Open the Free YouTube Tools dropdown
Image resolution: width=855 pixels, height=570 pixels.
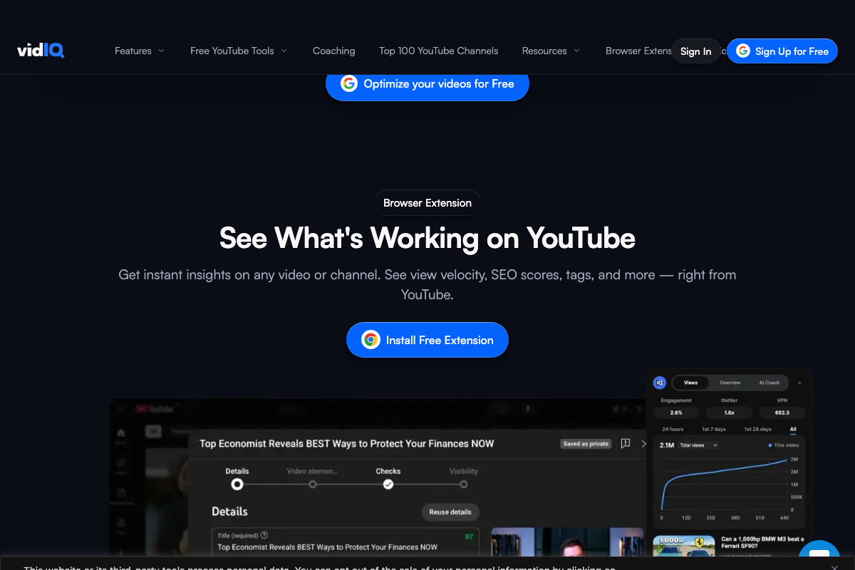pyautogui.click(x=239, y=51)
